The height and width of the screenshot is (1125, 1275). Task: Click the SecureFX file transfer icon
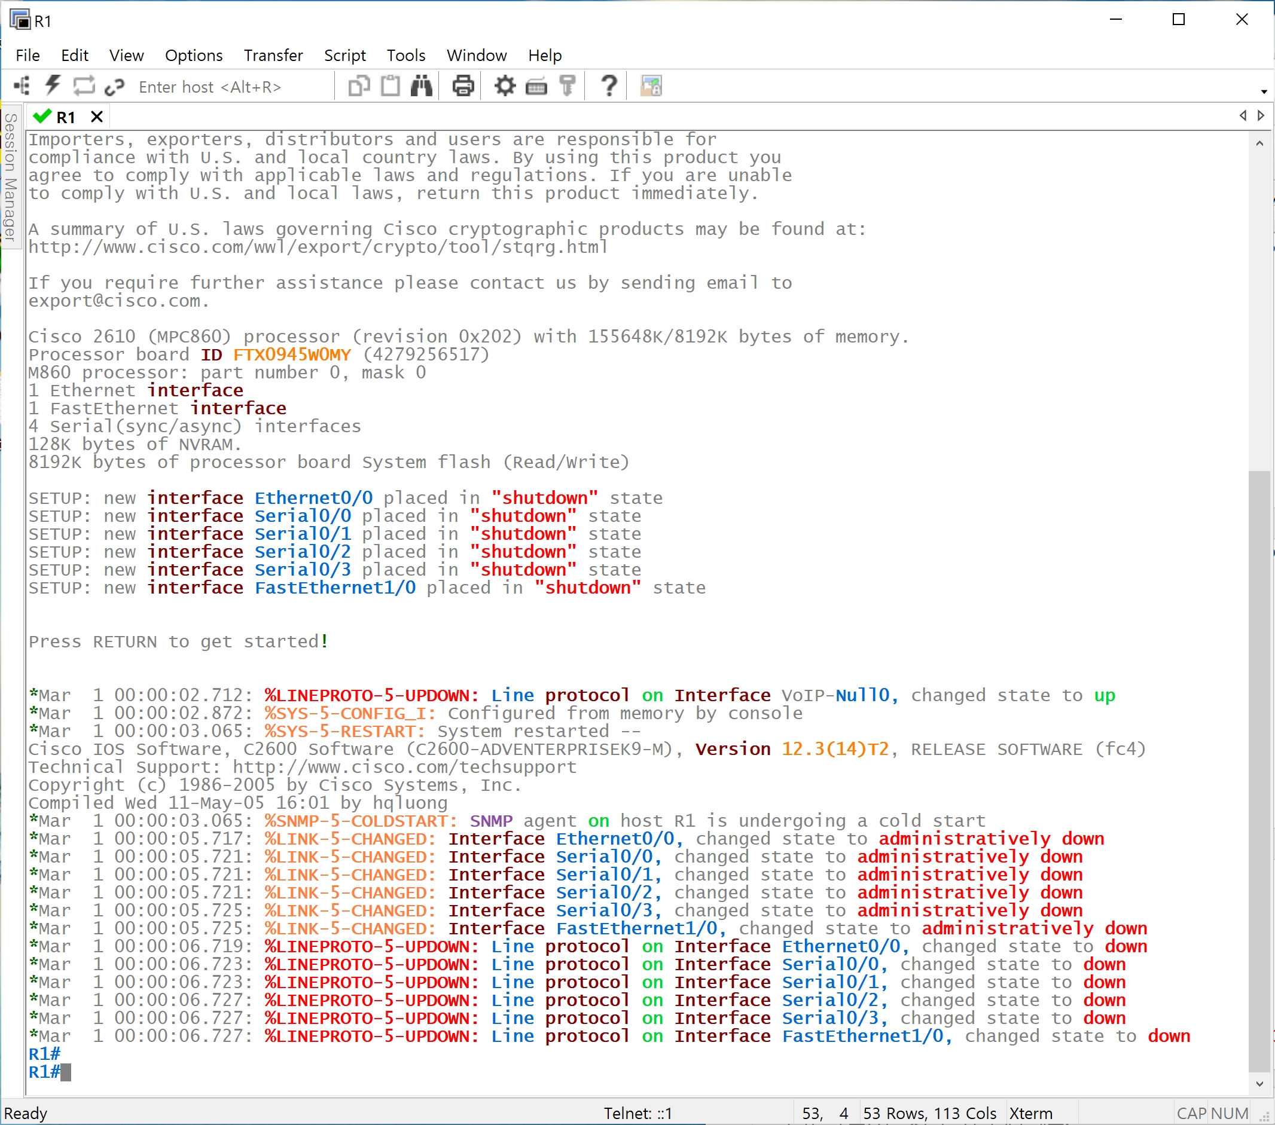tap(651, 86)
